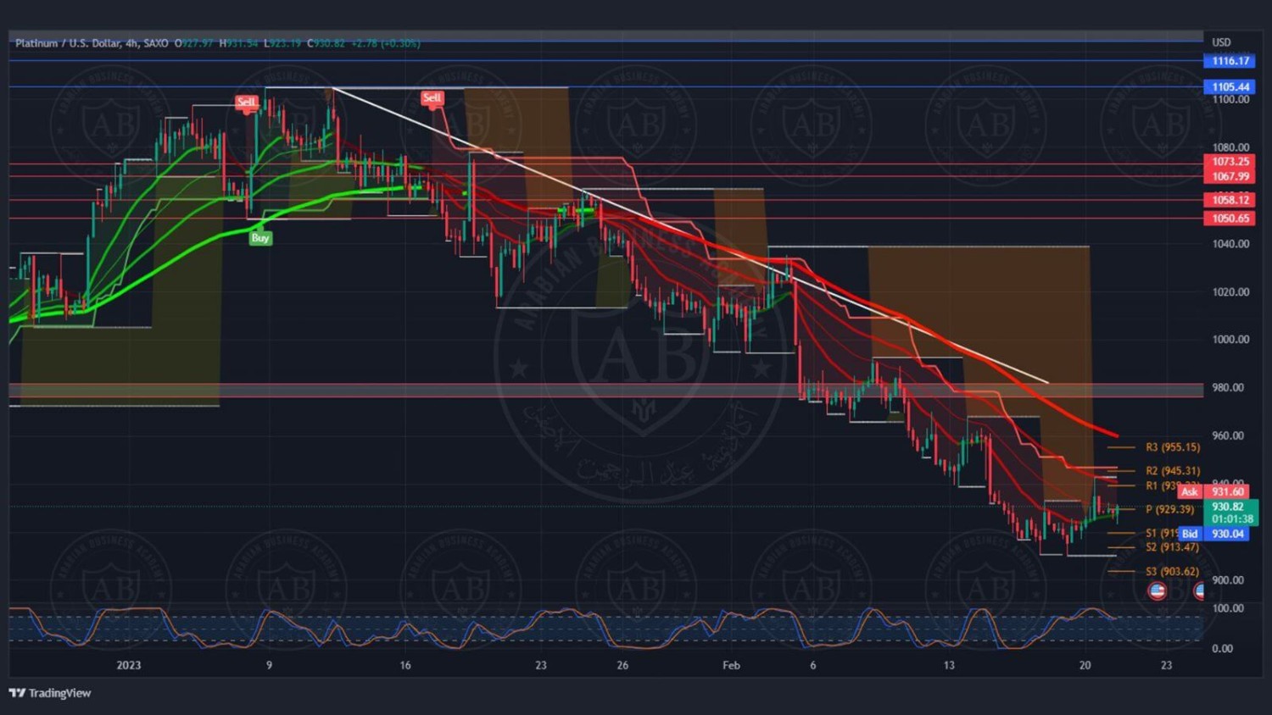Click the 1080.00 price axis tick
Viewport: 1272px width, 715px height.
[x=1230, y=147]
